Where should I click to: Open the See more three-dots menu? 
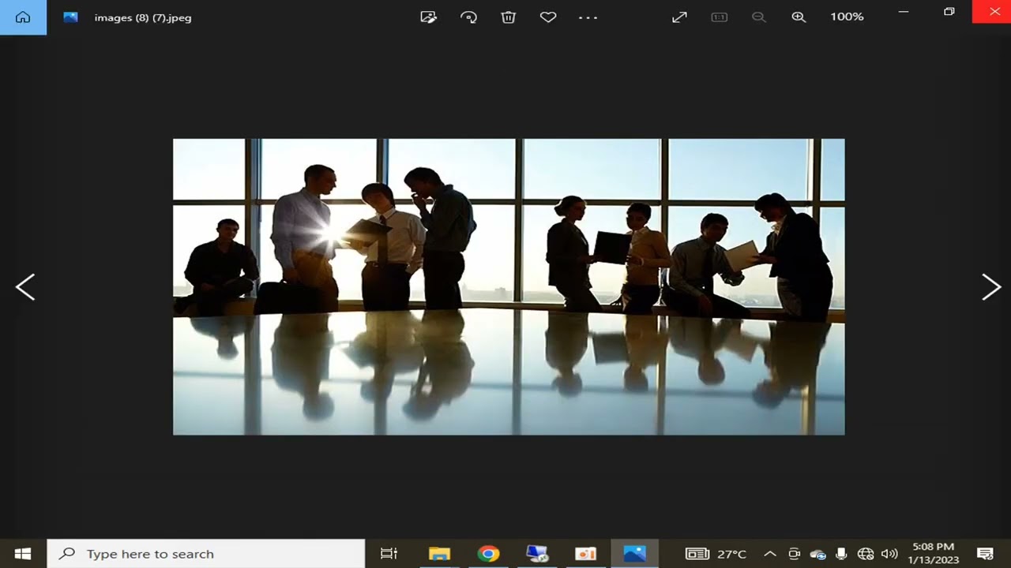588,17
